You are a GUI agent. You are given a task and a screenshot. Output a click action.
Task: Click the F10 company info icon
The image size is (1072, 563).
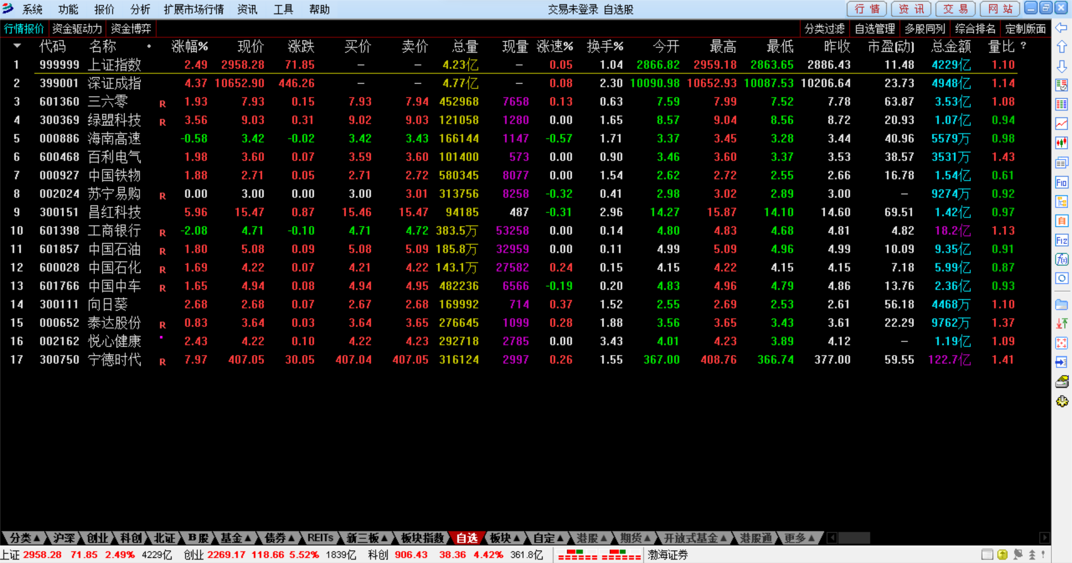coord(1061,182)
